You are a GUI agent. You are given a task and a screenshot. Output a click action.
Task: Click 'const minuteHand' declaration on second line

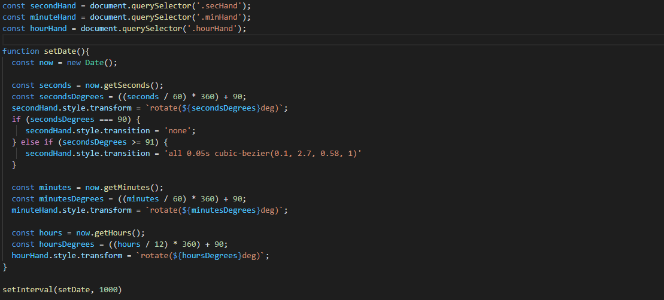(39, 17)
